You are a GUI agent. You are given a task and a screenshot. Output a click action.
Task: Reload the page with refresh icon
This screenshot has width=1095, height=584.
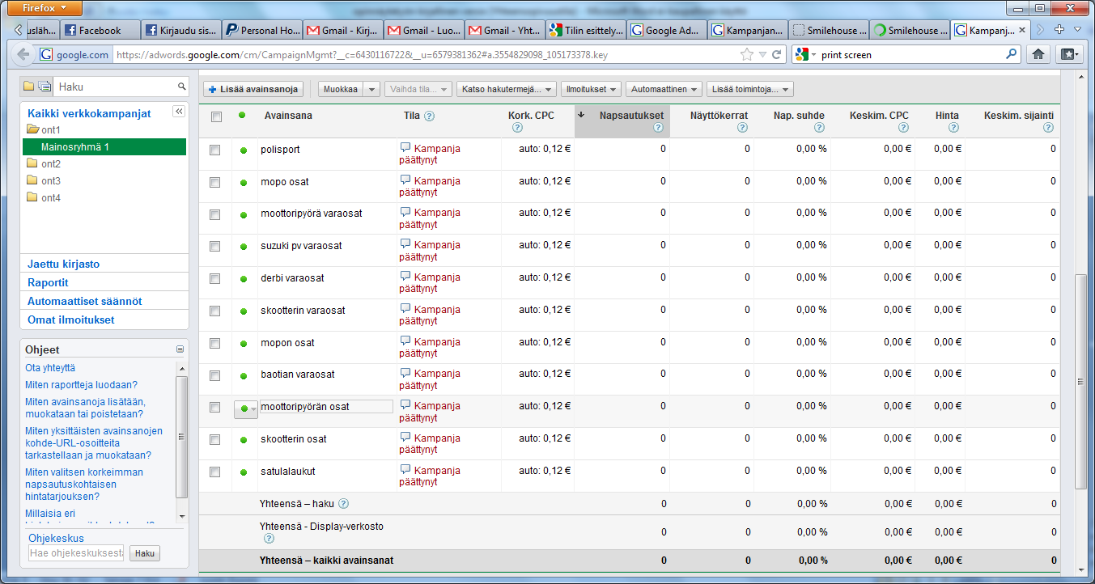pos(777,55)
